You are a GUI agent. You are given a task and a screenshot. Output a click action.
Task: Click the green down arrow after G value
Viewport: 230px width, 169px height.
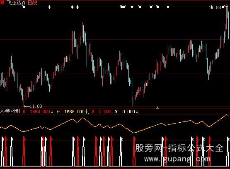coord(86,112)
